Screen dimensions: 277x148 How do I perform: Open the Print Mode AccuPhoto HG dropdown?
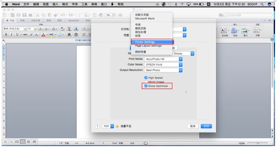coord(163,59)
